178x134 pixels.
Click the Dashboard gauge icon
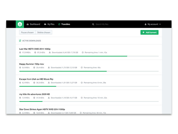tap(28, 24)
